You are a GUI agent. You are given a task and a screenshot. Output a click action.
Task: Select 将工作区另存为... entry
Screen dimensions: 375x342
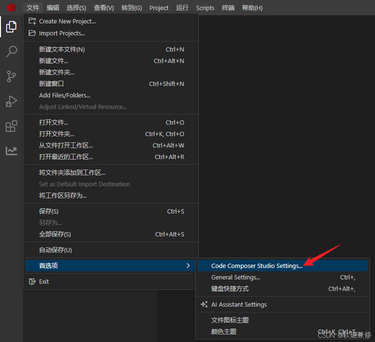point(111,195)
